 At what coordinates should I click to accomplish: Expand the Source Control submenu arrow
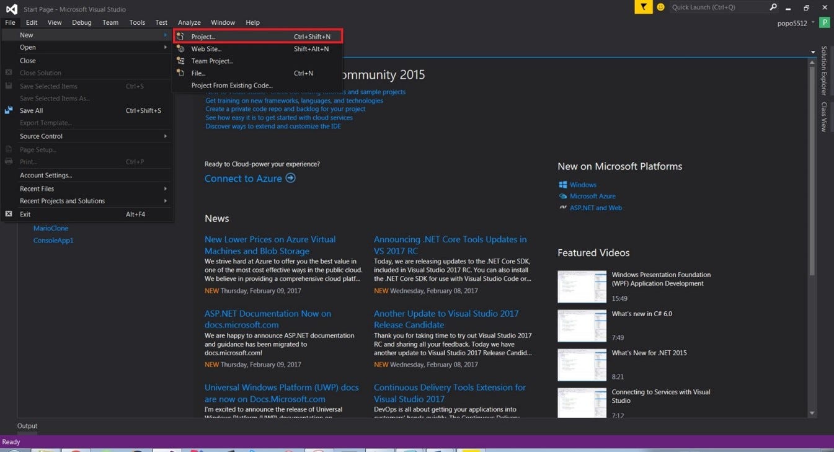(166, 136)
